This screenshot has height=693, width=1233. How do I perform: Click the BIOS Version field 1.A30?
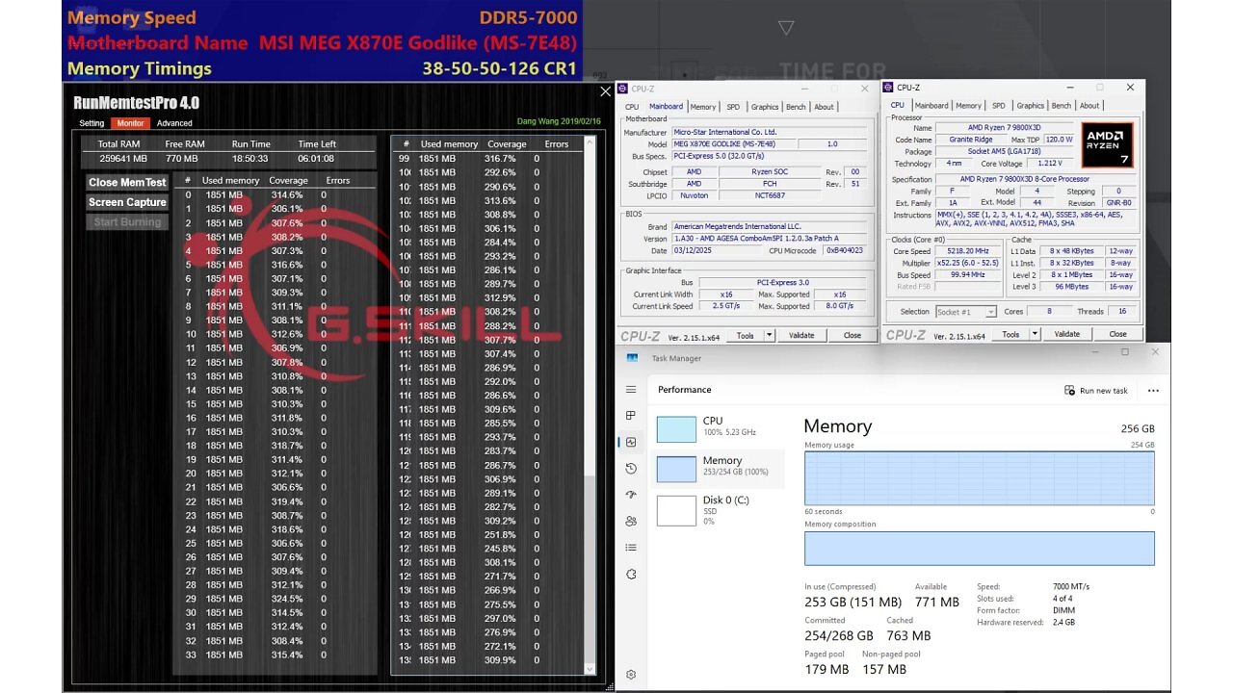click(769, 239)
